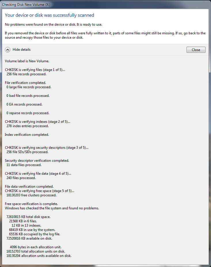This screenshot has height=267, width=211.
Task: Click the 0 bad file records line
Action: (28, 96)
